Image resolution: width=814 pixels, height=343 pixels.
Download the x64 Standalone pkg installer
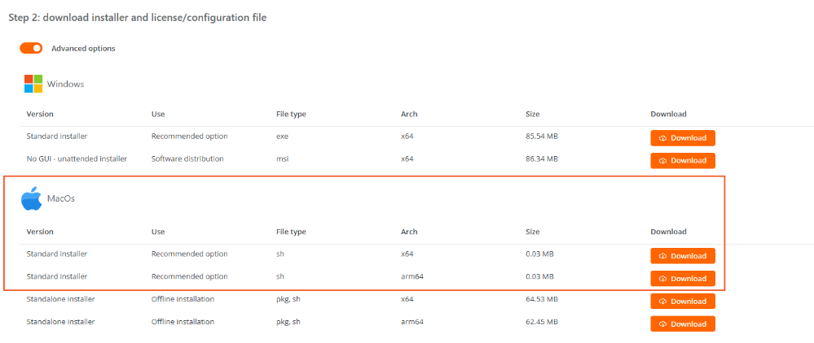(x=683, y=301)
